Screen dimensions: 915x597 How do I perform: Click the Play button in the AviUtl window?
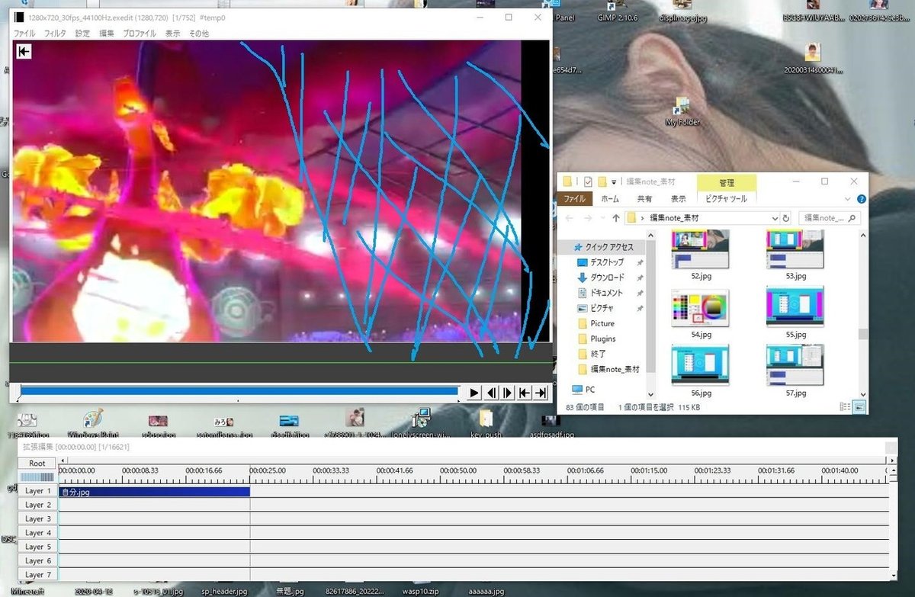474,393
